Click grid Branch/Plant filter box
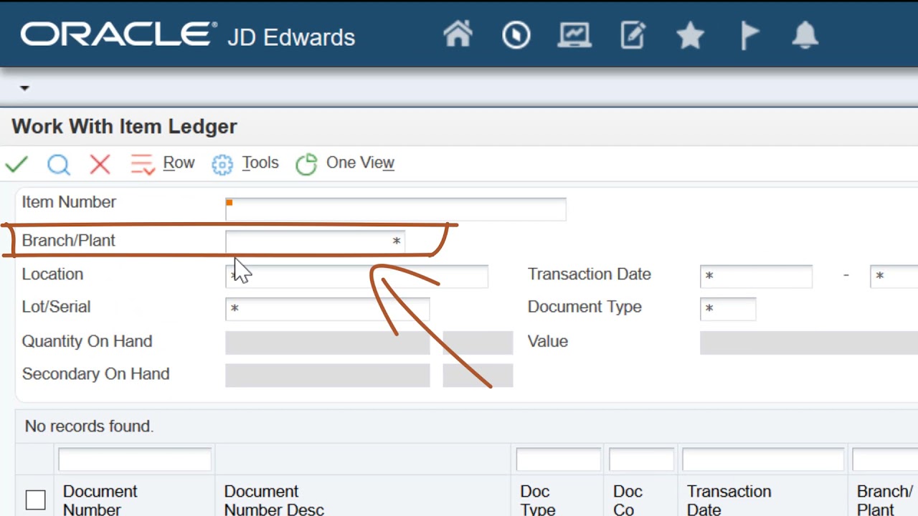The height and width of the screenshot is (516, 918). [x=886, y=459]
